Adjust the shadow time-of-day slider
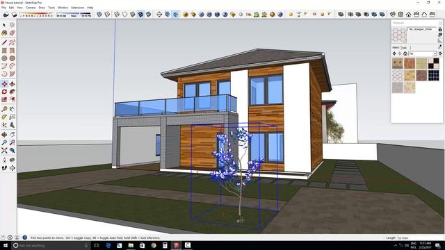The image size is (445, 250). click(74, 15)
